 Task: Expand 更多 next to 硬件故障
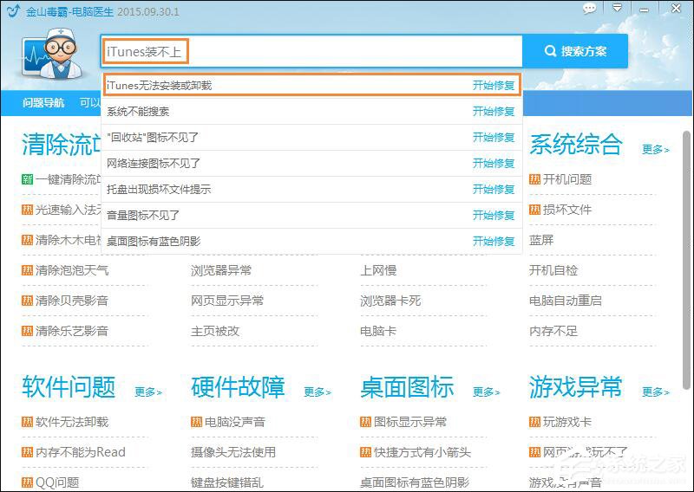pos(317,392)
